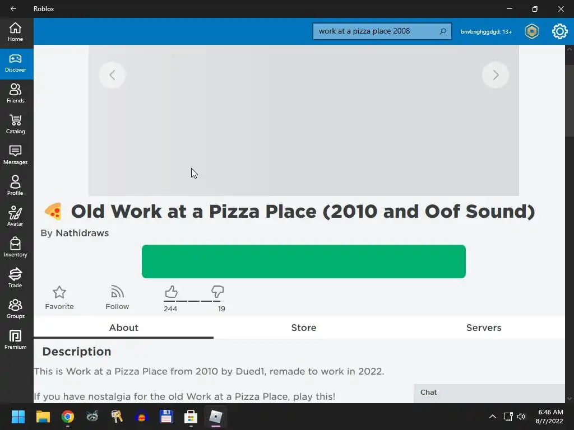Click the back arrow in title bar

13,9
